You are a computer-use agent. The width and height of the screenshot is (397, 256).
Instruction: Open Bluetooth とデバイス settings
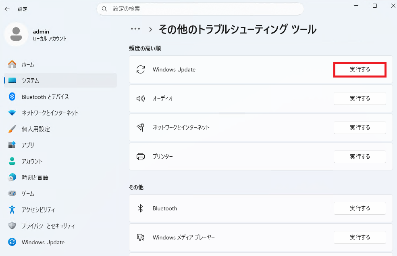coord(60,97)
